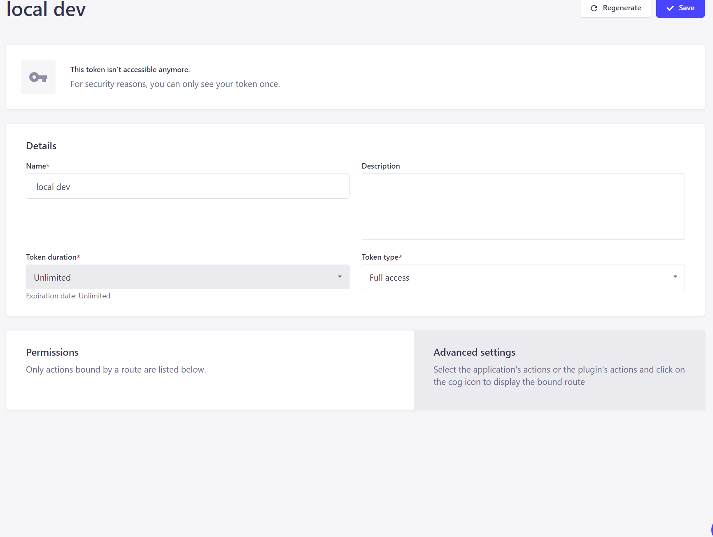Select the page title local dev
713x537 pixels.
(45, 9)
